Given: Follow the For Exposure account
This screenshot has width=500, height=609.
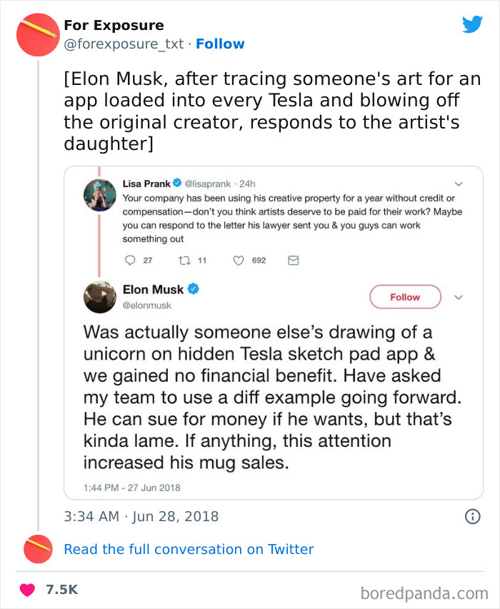Looking at the screenshot, I should (x=220, y=44).
